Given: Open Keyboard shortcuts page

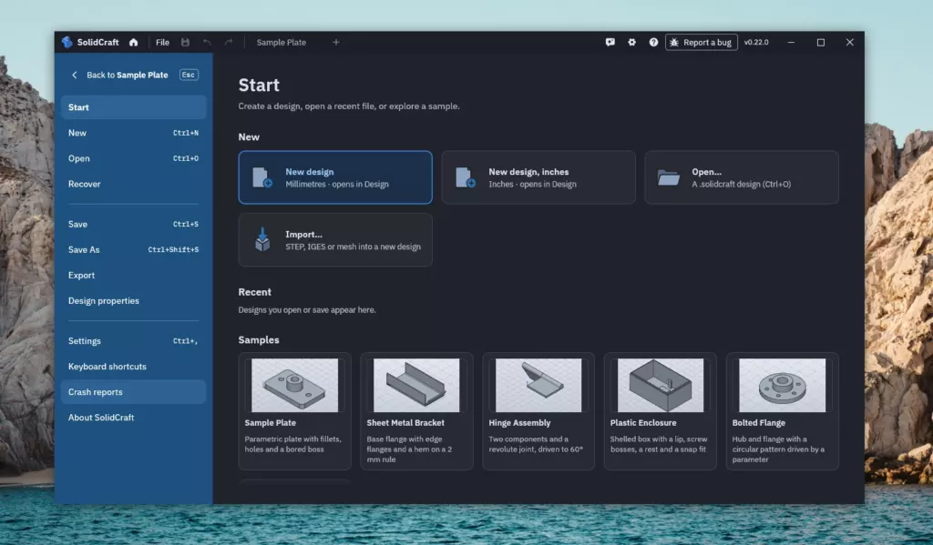Looking at the screenshot, I should point(133,367).
